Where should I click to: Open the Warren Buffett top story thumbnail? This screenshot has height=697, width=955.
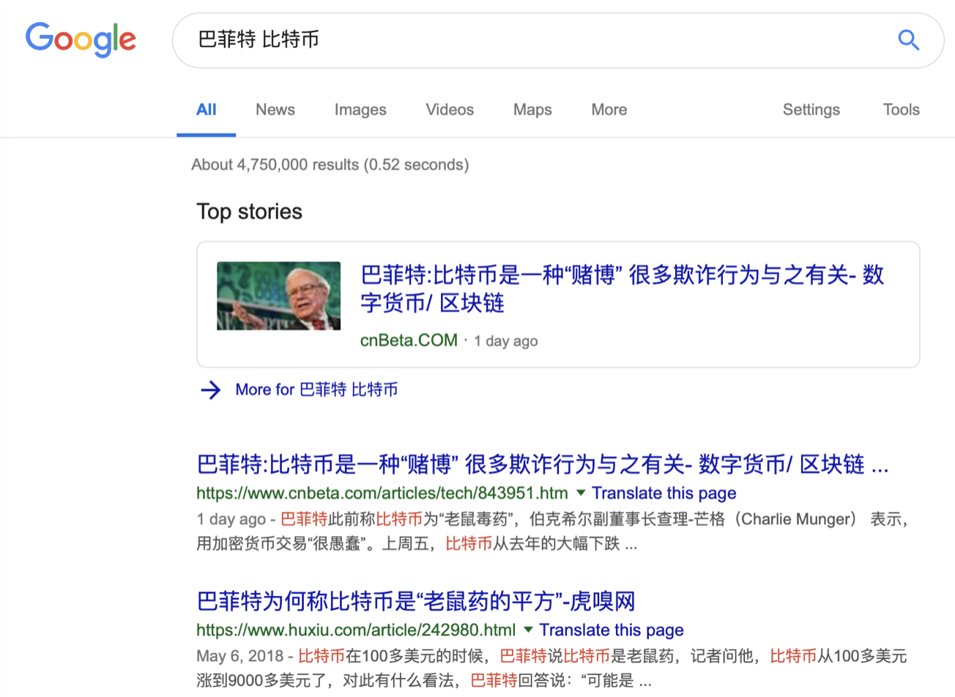[x=278, y=296]
